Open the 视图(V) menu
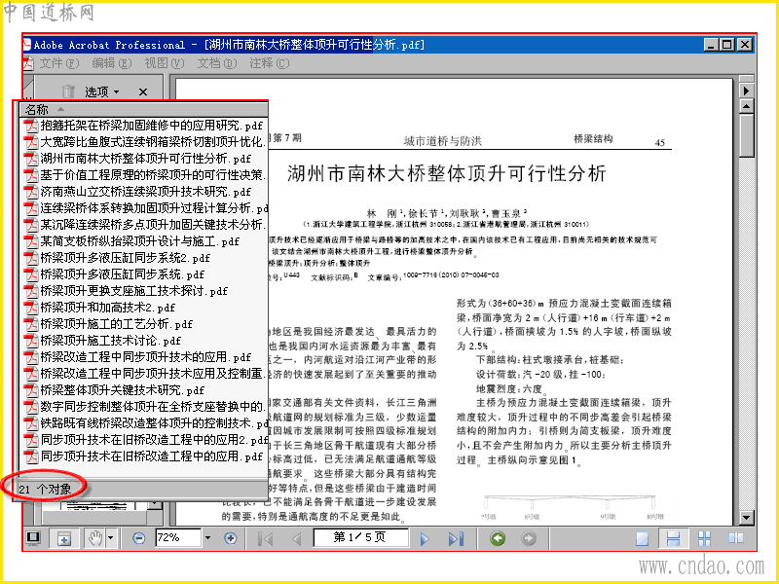Screen dimensions: 779x584 tap(164, 63)
